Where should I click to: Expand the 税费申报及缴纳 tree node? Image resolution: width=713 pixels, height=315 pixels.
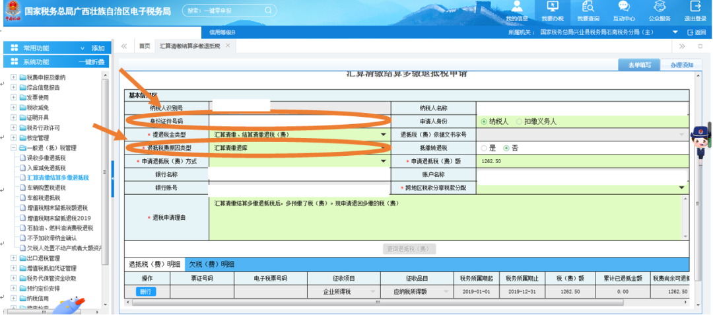13,77
